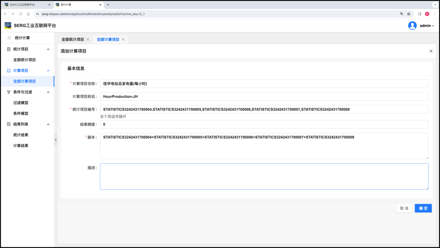Click the sidebar collapse handle arrow
Image resolution: width=440 pixels, height=248 pixels.
click(56, 140)
